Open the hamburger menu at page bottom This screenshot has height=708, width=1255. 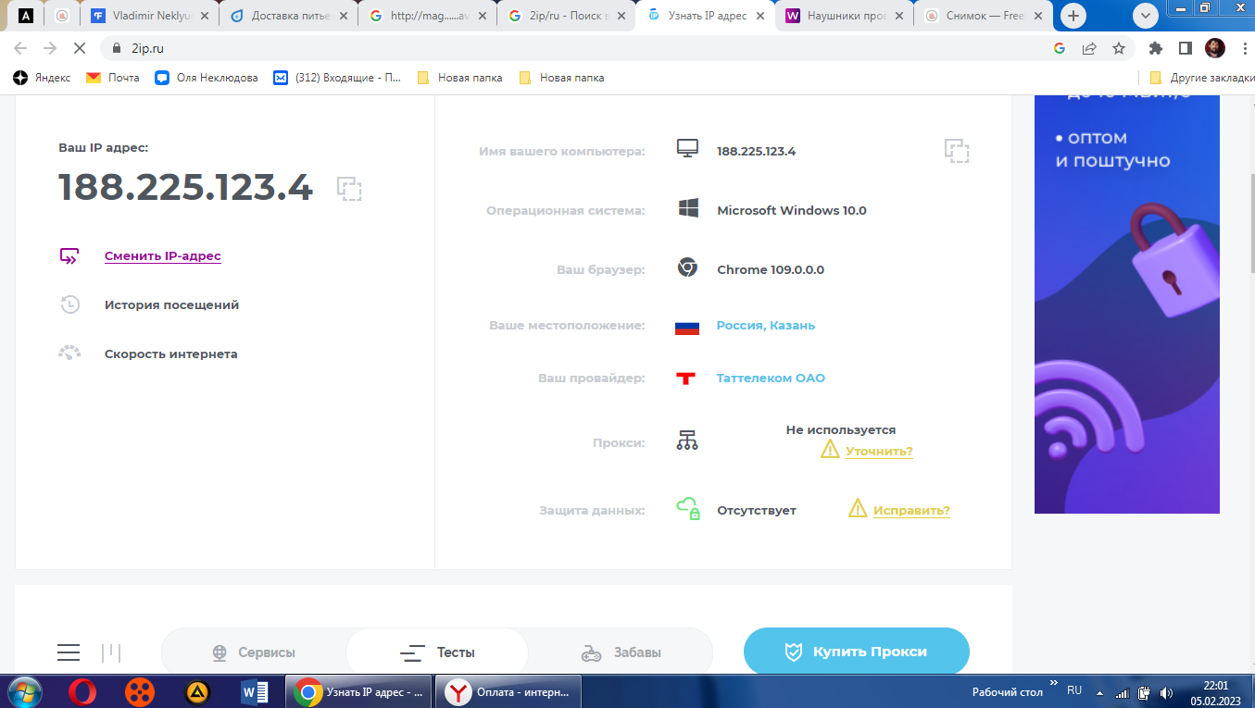click(69, 652)
